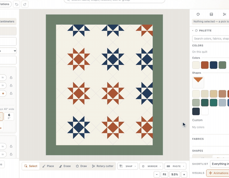Pick the navy blue swatch in quilt Colors
Image resolution: width=229 pixels, height=178 pixels.
coord(214,65)
